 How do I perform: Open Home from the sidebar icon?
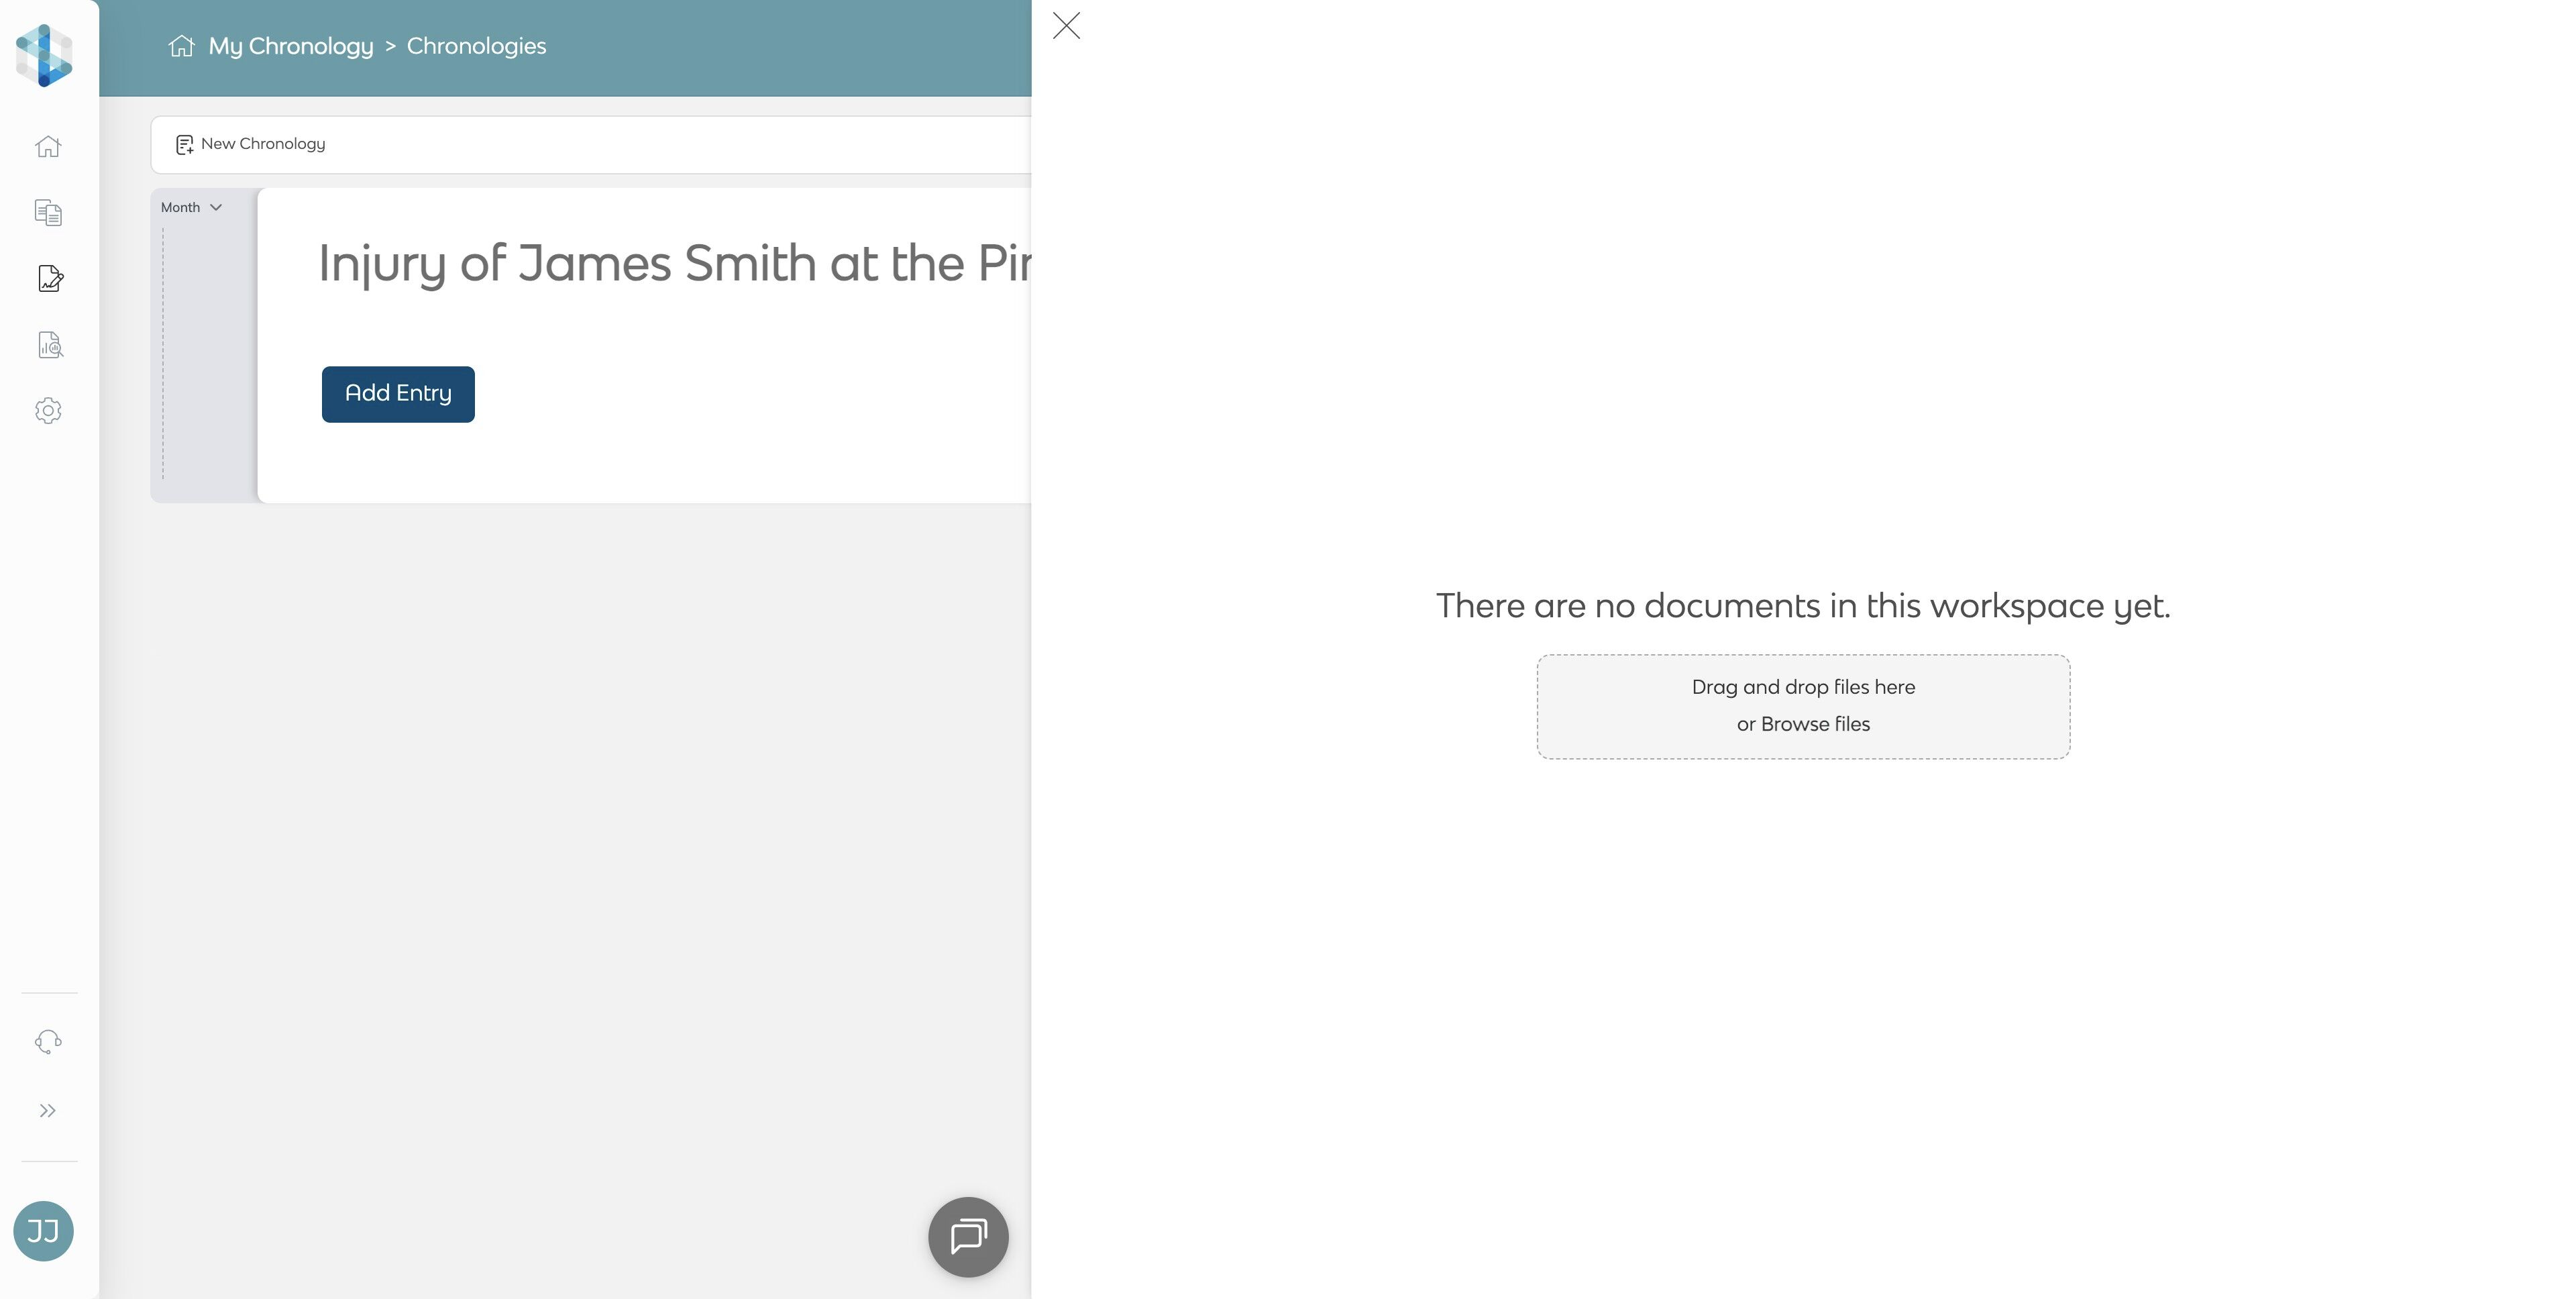[48, 147]
